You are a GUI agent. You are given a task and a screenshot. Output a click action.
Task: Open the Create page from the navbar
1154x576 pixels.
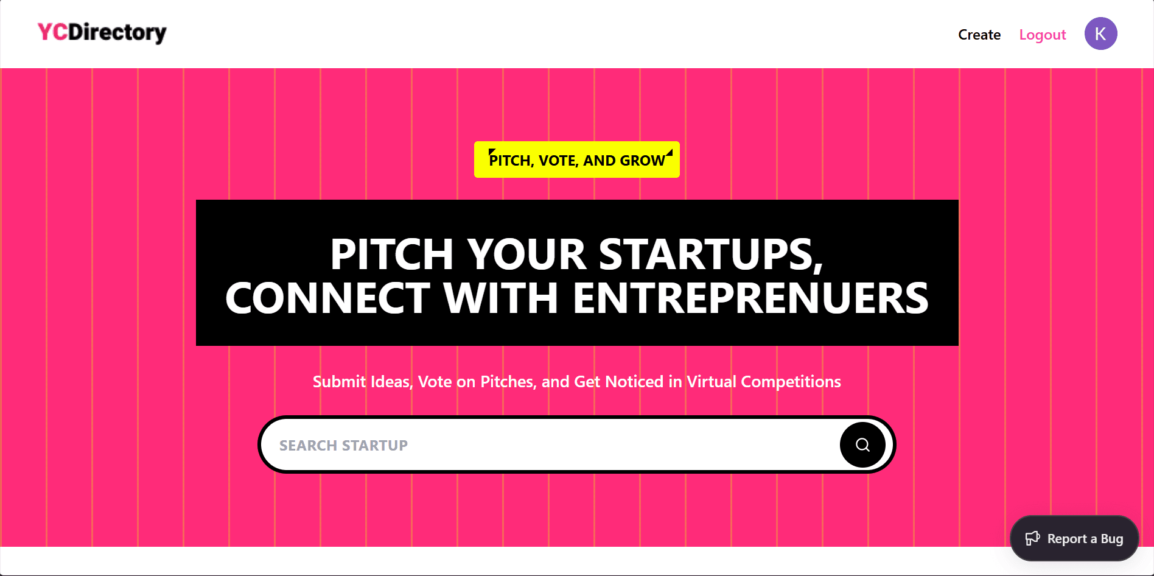(979, 35)
